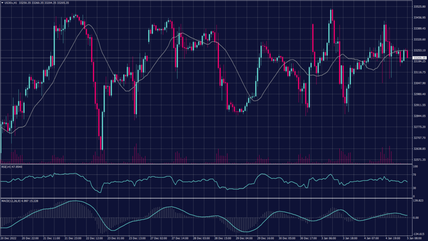Click the 33047.90 price axis label
Image resolution: width=428 pixels, height=241 pixels.
click(419, 83)
